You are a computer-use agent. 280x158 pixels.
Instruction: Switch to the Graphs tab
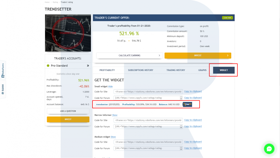tap(202, 70)
